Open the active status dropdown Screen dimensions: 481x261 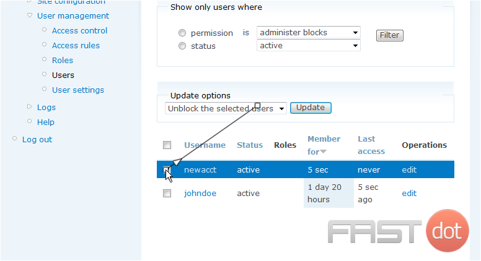point(308,46)
